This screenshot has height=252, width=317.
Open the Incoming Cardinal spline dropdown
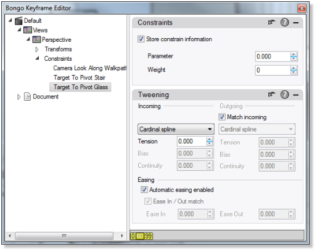(176, 129)
